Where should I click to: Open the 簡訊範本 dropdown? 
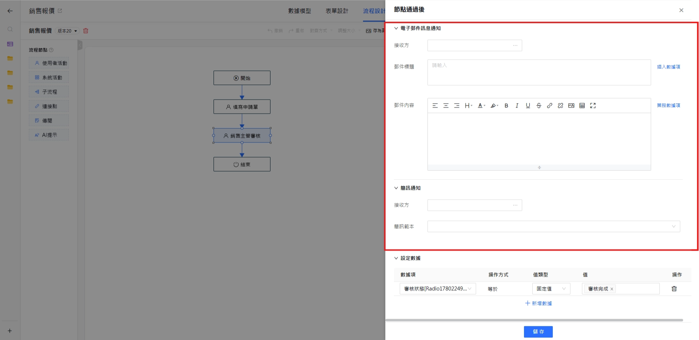click(x=554, y=226)
